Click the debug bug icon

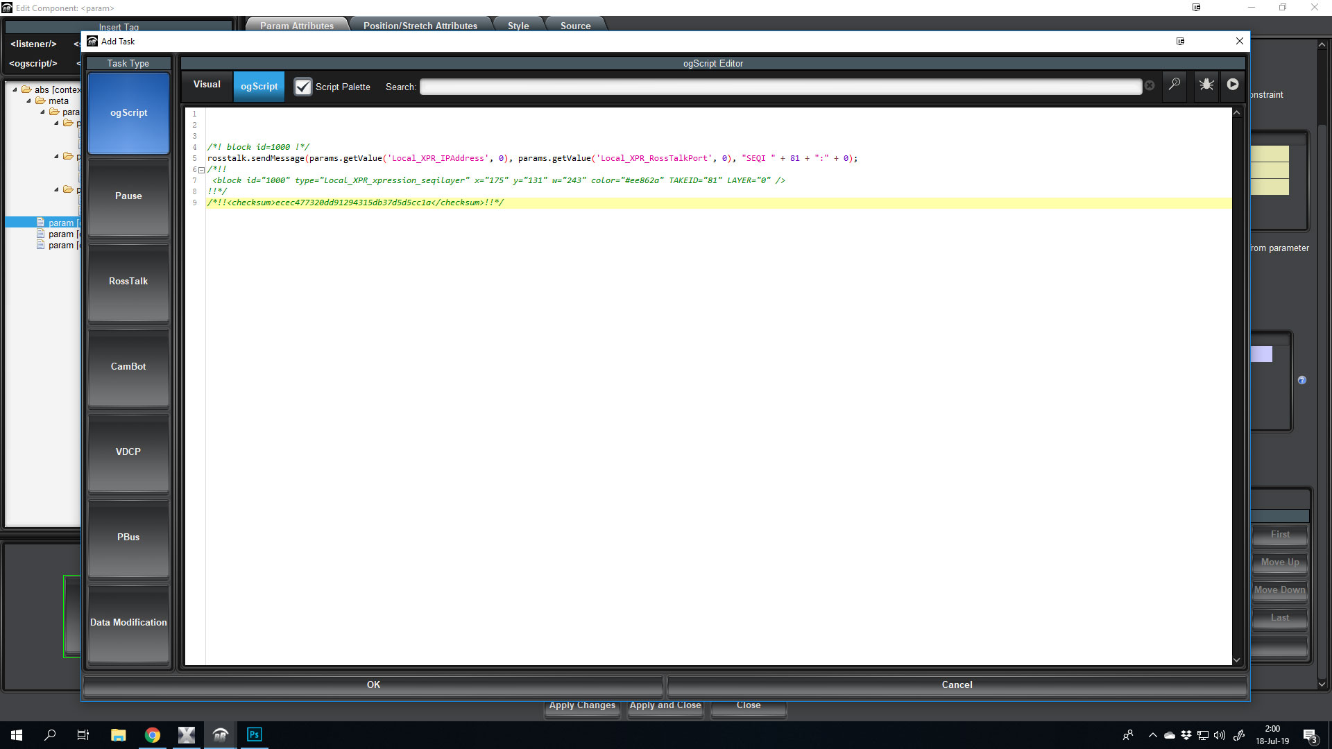[x=1206, y=85]
